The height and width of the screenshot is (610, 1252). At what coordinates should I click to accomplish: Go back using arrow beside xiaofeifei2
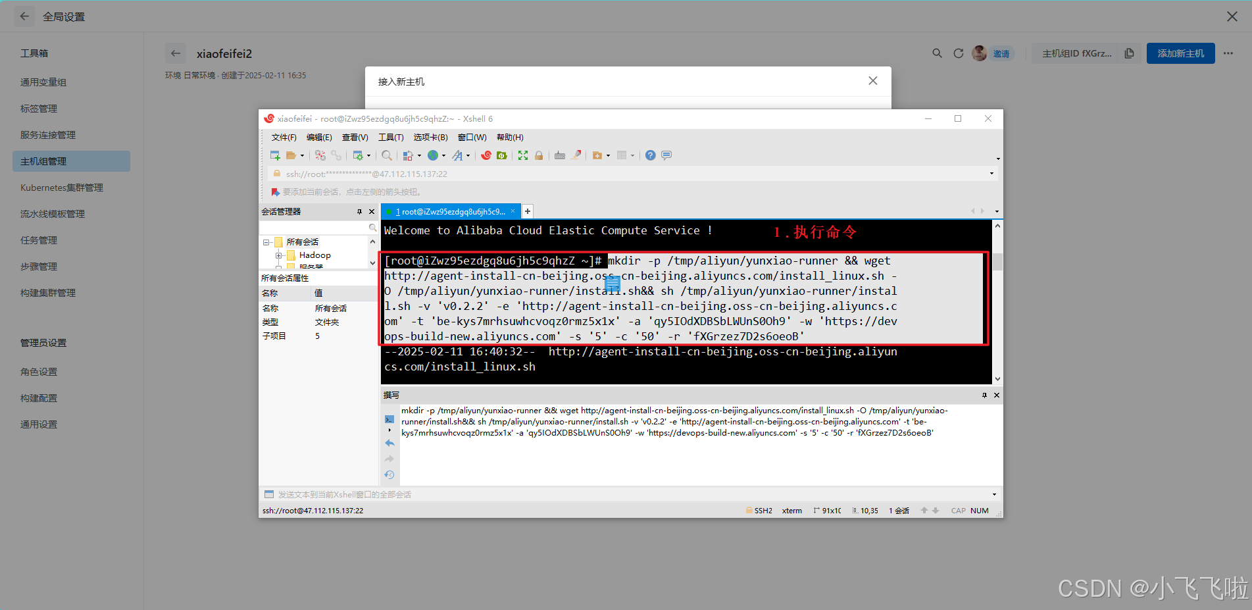(x=176, y=53)
